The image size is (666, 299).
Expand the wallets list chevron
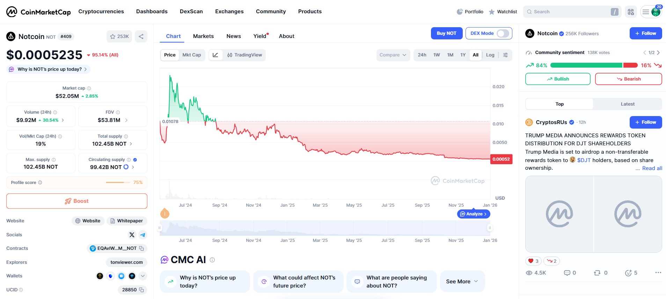click(x=142, y=276)
